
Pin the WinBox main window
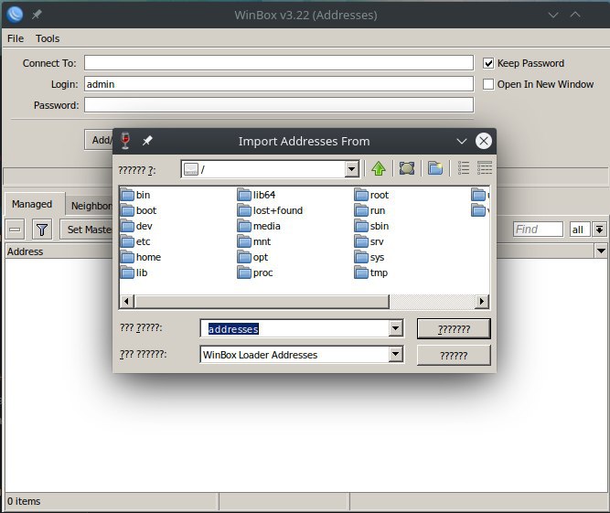pos(37,15)
